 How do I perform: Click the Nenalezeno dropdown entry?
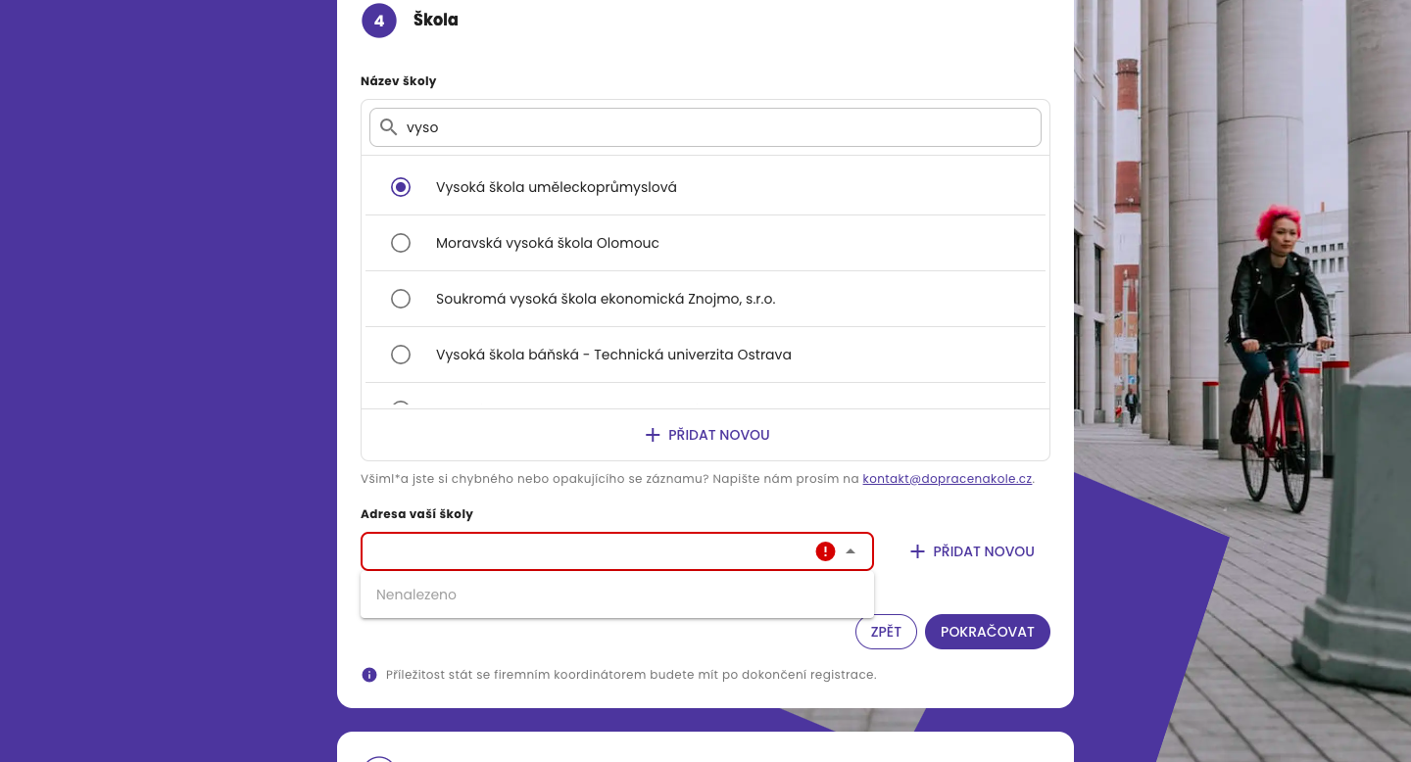416,595
